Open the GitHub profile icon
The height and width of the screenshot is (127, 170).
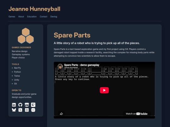[x=20, y=105]
